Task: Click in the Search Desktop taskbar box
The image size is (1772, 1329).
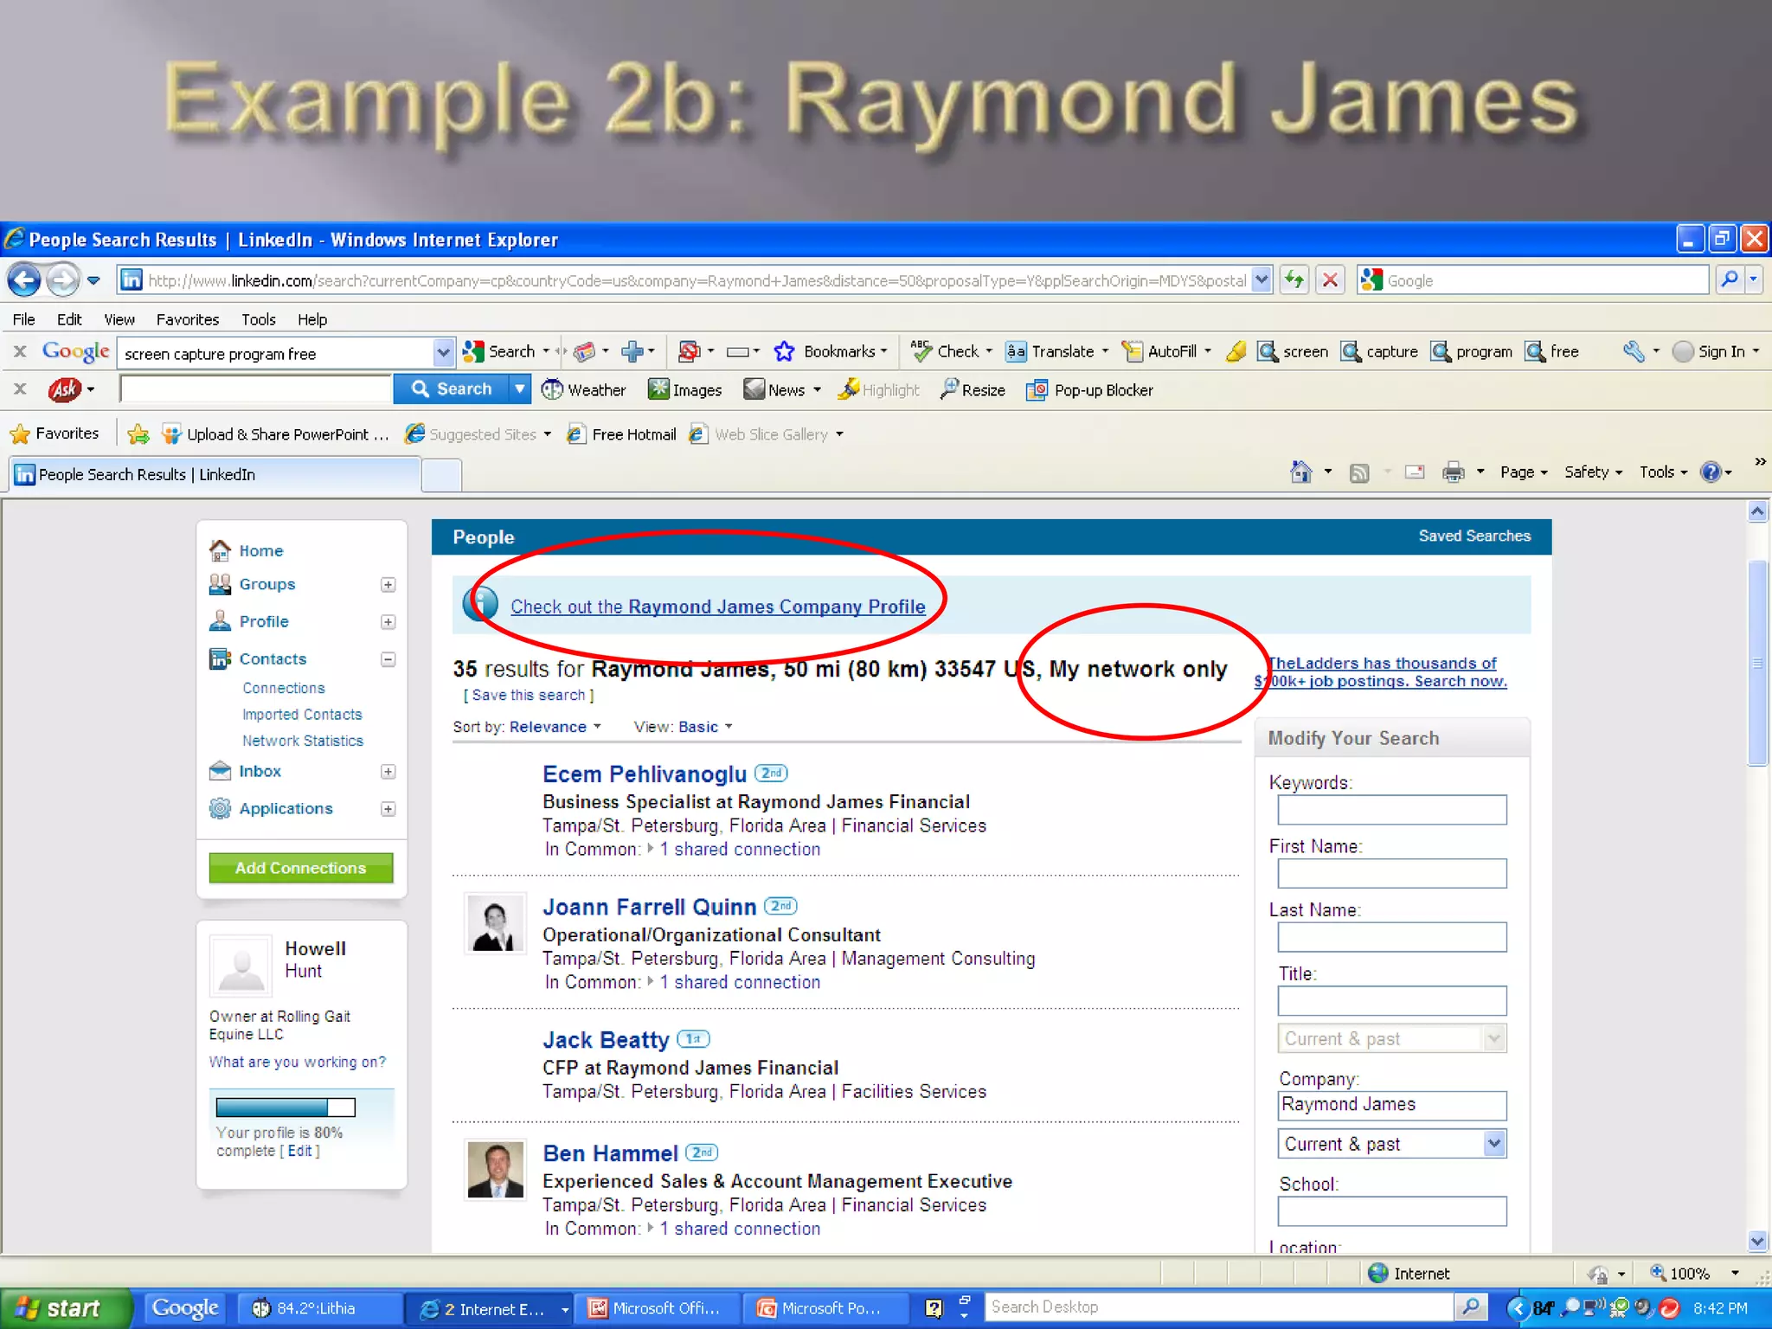Action: pyautogui.click(x=1220, y=1307)
